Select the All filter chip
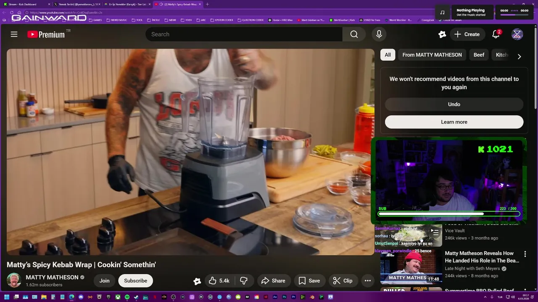538x302 pixels. [x=388, y=55]
